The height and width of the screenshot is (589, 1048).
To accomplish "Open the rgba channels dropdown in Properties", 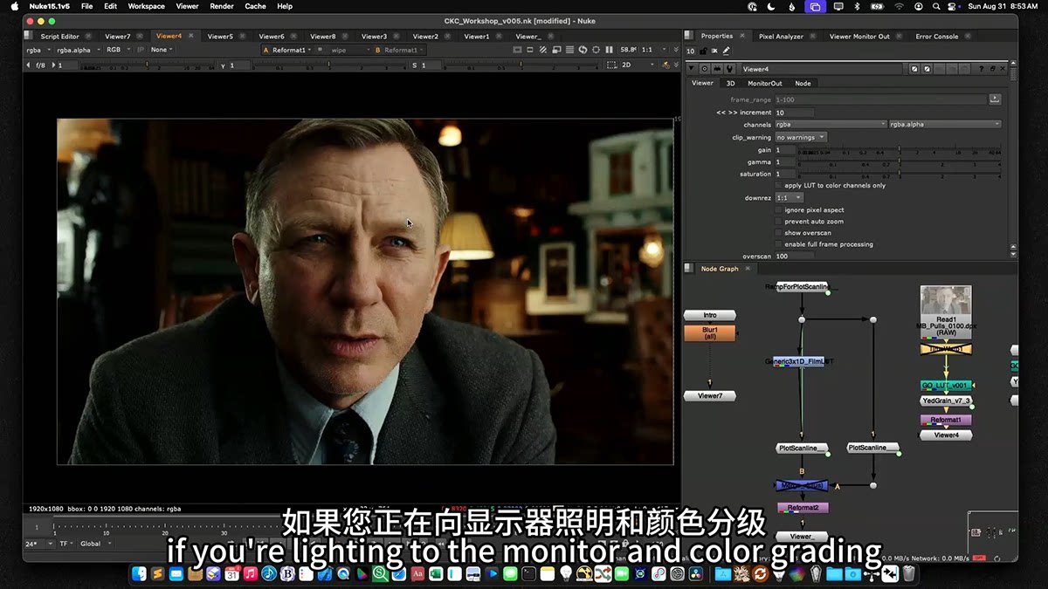I will pos(831,124).
